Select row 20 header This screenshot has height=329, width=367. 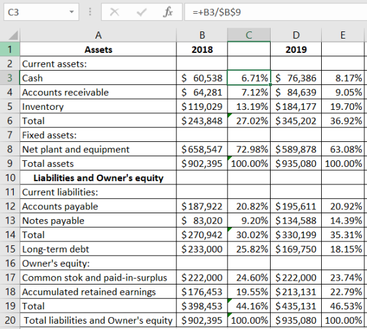[10, 320]
